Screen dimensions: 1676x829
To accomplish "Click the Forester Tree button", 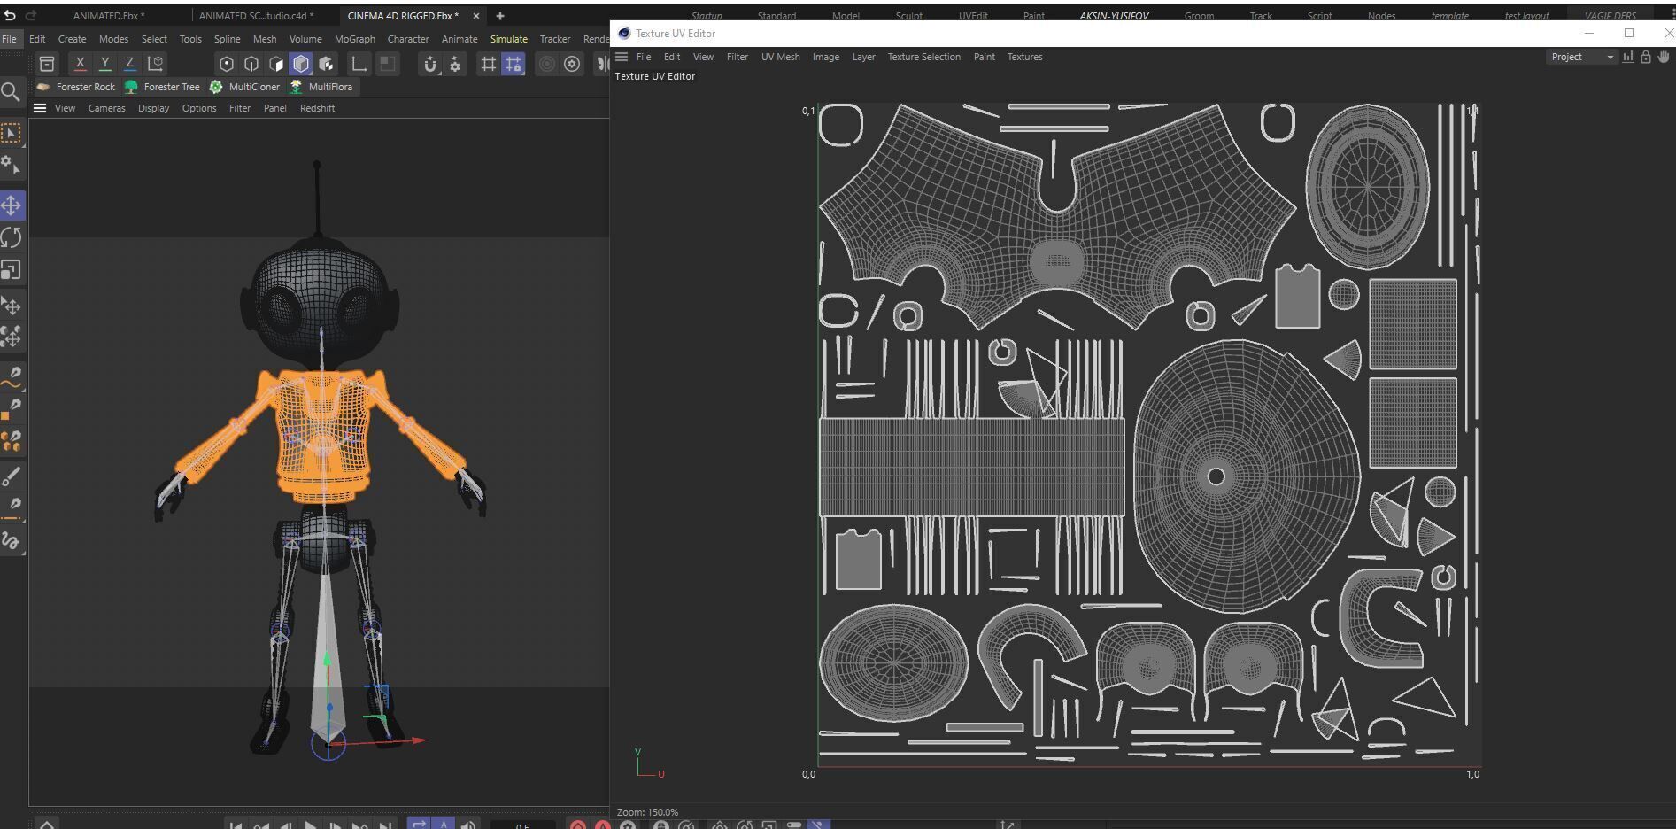I will tap(162, 87).
